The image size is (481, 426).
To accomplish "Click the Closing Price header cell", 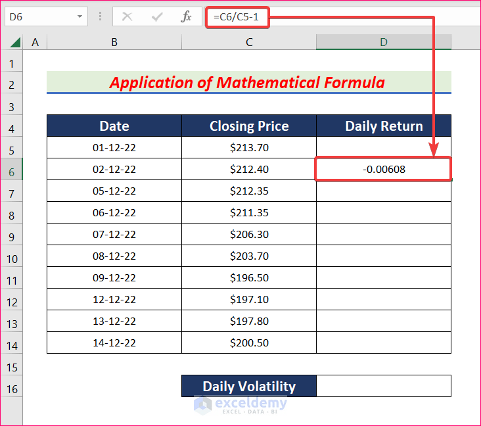I will (249, 126).
